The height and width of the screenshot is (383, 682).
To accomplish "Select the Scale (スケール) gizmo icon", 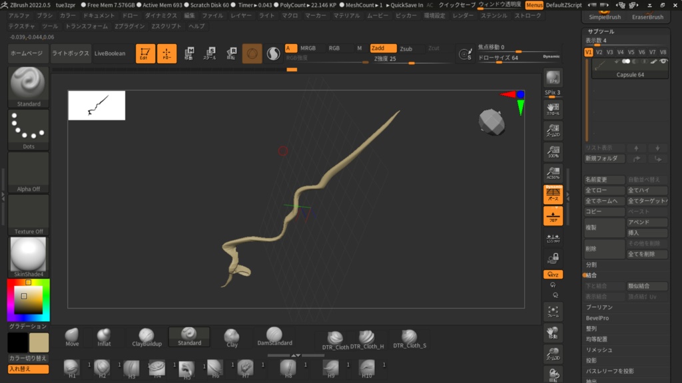I will tap(210, 53).
